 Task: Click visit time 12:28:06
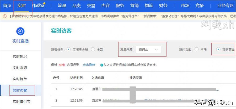click(76, 100)
